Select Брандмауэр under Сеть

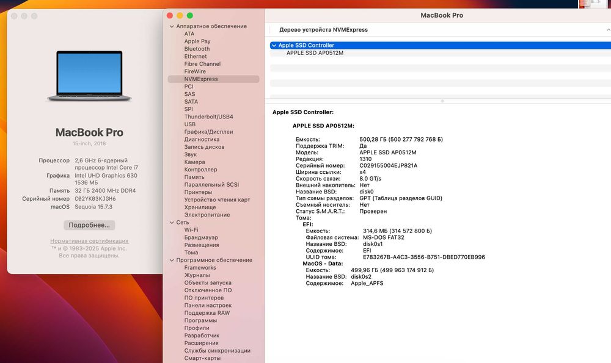click(201, 238)
